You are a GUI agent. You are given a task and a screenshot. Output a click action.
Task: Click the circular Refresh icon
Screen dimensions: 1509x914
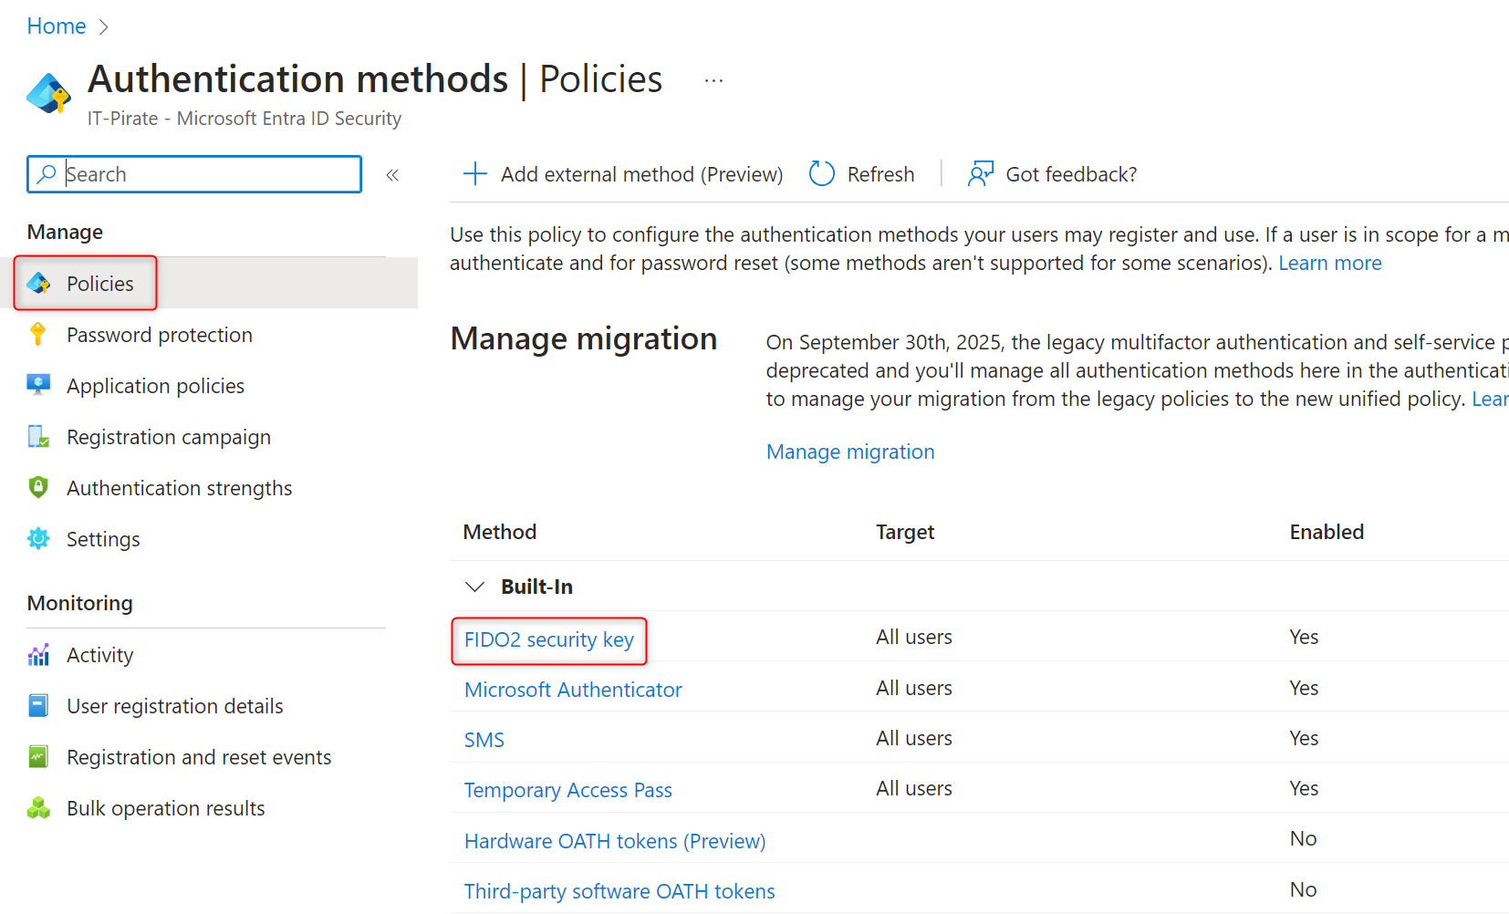point(822,173)
